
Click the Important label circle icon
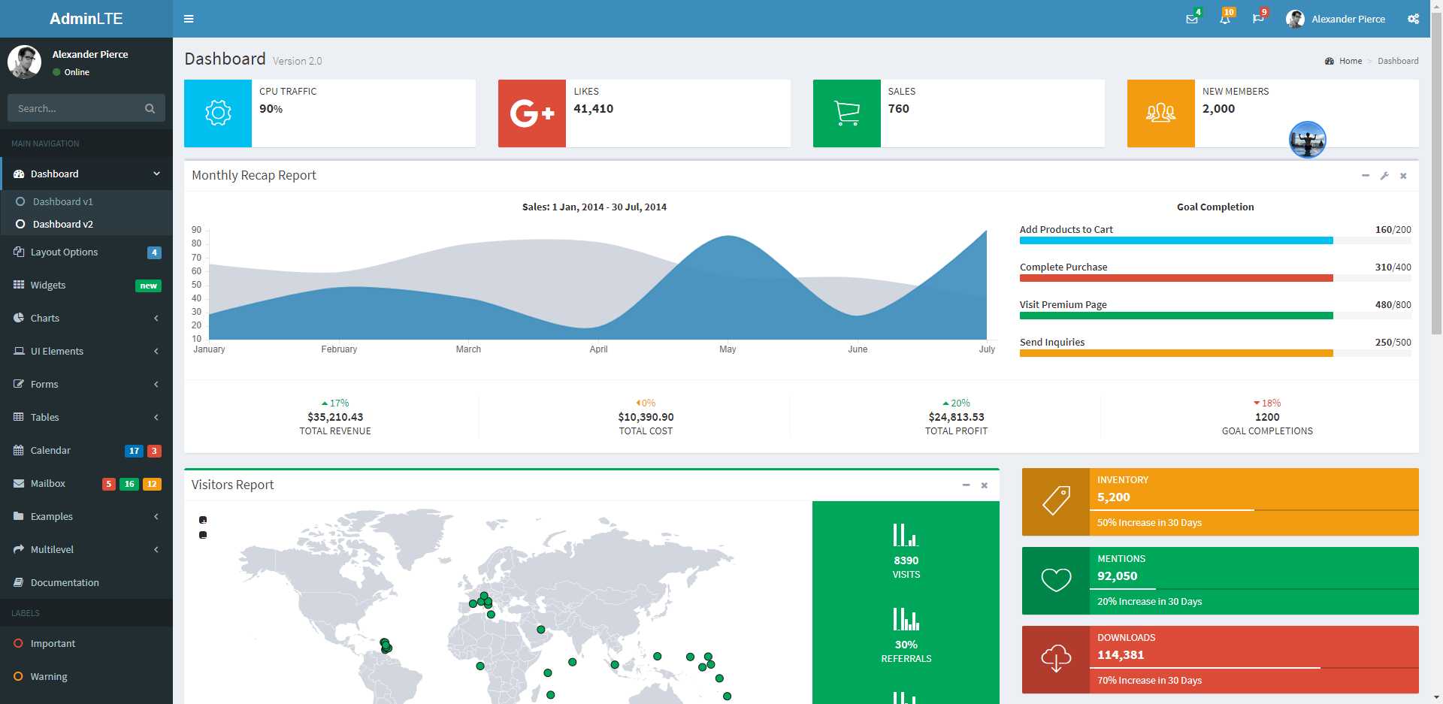click(19, 643)
